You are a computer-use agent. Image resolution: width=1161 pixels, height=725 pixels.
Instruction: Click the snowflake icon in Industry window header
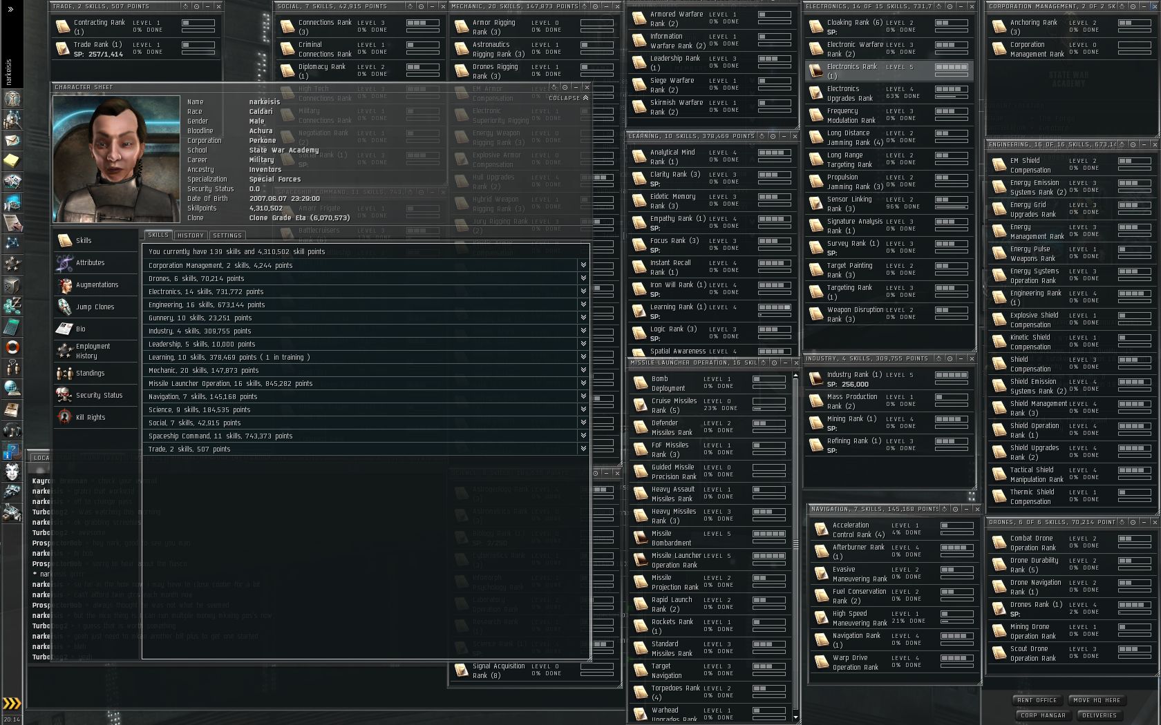click(938, 358)
